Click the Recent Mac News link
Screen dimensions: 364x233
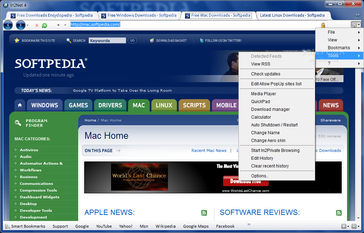(209, 150)
